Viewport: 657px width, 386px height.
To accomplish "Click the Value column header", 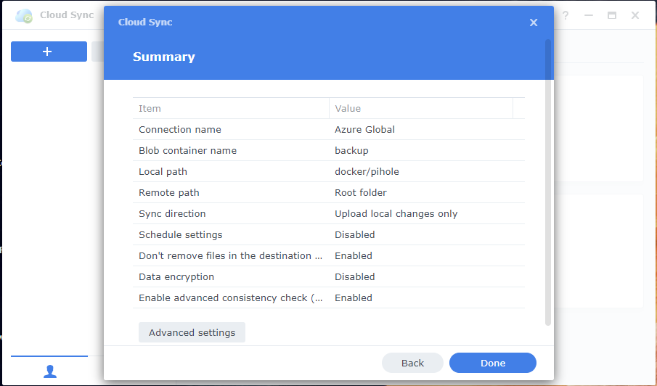I will pyautogui.click(x=421, y=108).
